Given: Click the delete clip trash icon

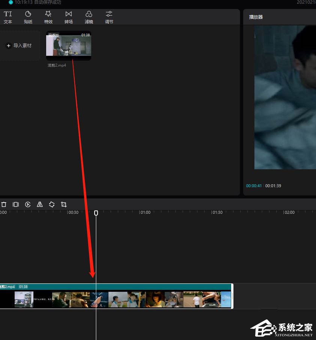Looking at the screenshot, I should pos(4,204).
